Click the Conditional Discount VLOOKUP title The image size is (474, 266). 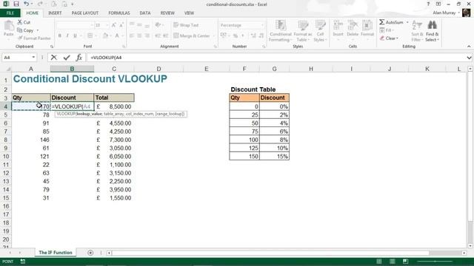tap(90, 79)
